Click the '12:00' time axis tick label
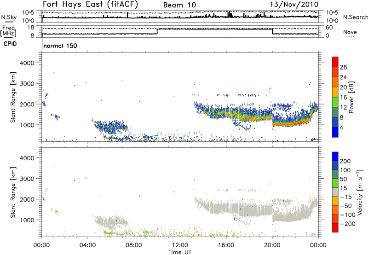368x255 pixels. 180,245
